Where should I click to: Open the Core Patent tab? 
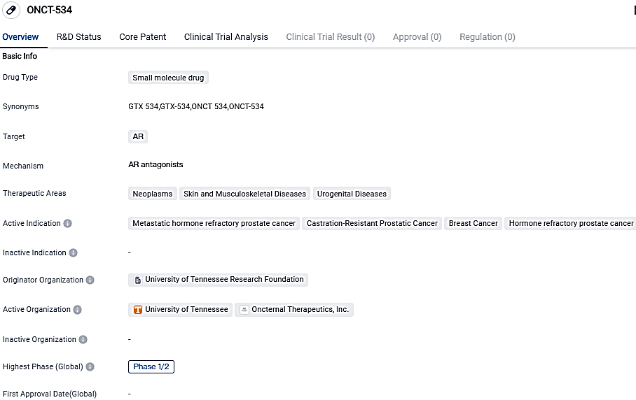pos(143,37)
